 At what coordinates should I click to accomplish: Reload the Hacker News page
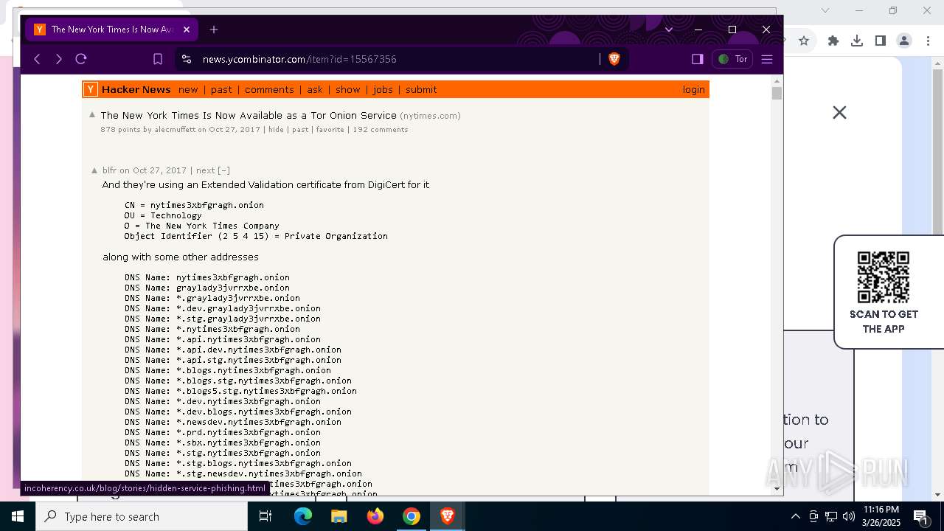pyautogui.click(x=81, y=59)
